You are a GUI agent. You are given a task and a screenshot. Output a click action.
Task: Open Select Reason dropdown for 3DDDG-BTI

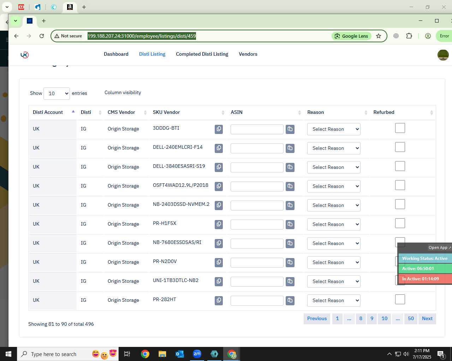coord(334,129)
